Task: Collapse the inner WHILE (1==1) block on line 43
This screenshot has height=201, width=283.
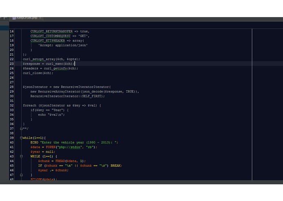Action: (21, 157)
